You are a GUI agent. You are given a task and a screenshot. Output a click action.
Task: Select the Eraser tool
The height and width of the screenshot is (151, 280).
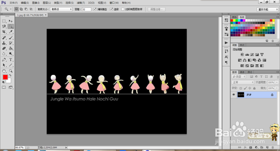pyautogui.click(x=4, y=48)
